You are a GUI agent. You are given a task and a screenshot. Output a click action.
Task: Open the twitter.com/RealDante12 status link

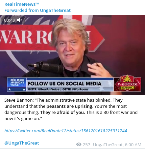(x=66, y=131)
